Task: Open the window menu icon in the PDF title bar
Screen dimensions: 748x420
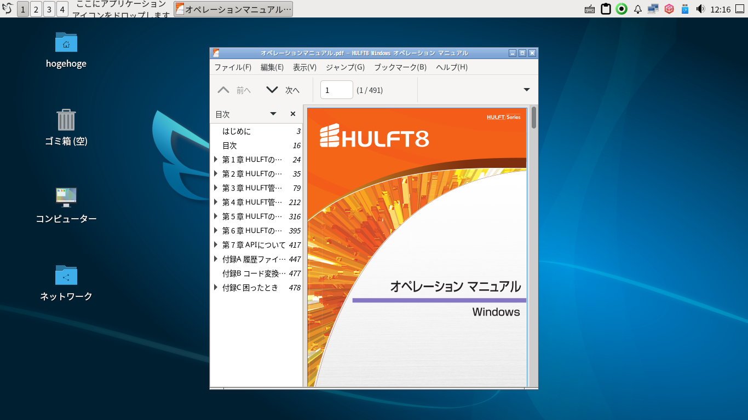Action: [216, 53]
